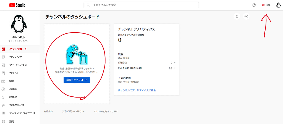Focus the チャンネル内で検索 search field
Viewport: 283px width, 124px height.
tap(141, 5)
